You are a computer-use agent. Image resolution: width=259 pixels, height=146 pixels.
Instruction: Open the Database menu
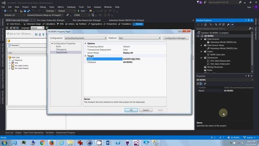71,7
